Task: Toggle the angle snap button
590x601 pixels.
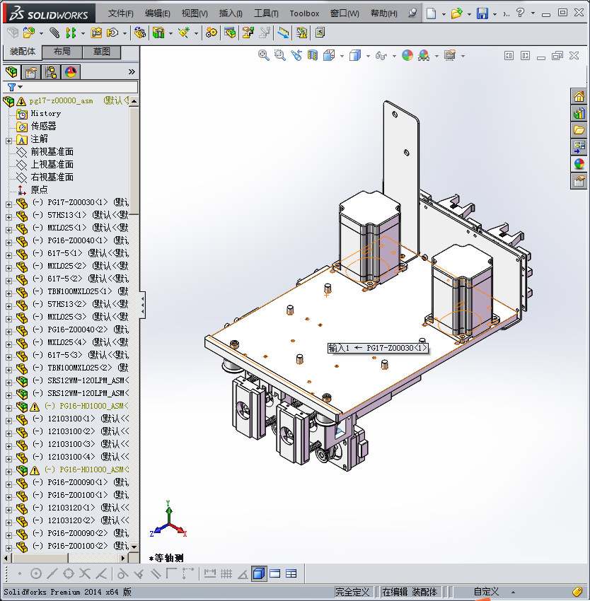Action: tap(243, 573)
